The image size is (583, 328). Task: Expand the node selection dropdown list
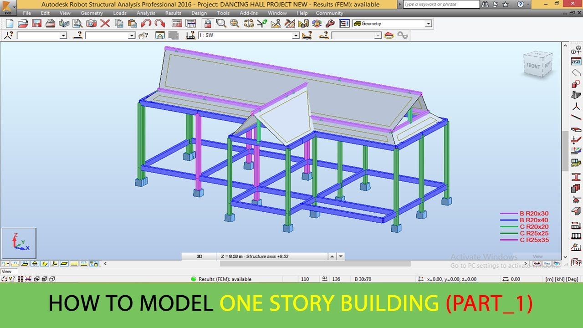[63, 35]
